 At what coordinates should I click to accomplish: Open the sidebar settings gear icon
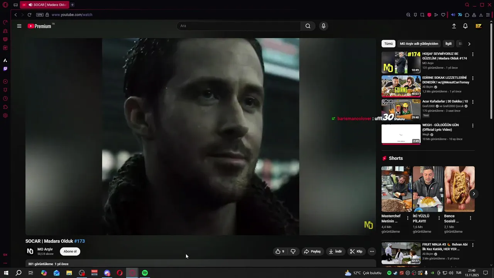pos(5,115)
